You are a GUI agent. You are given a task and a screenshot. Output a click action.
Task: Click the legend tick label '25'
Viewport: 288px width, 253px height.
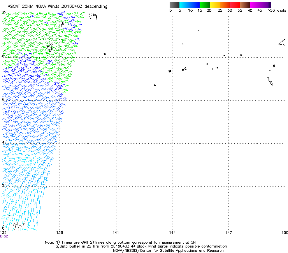220,10
